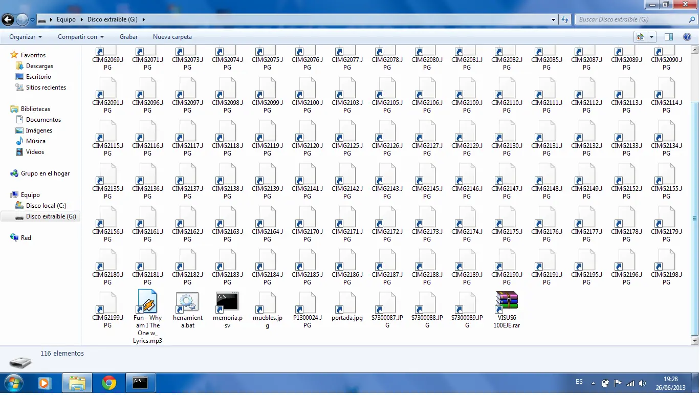Screen dimensions: 700x395
Task: Launch Google Chrome from the taskbar
Action: coord(108,382)
